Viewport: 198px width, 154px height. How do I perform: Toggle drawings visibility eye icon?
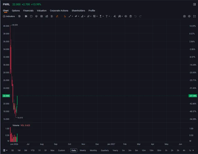(x=126, y=16)
